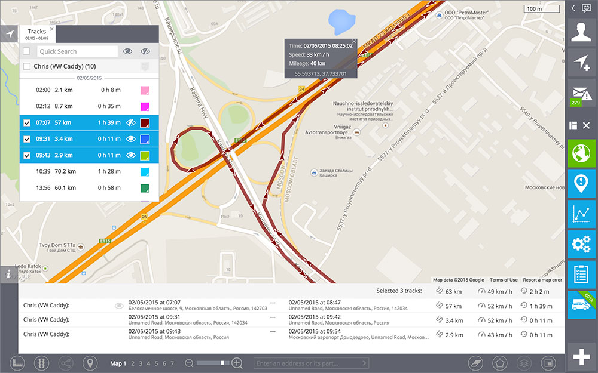598x373 pixels.
Task: Switch to Map 2
Action: pos(133,363)
